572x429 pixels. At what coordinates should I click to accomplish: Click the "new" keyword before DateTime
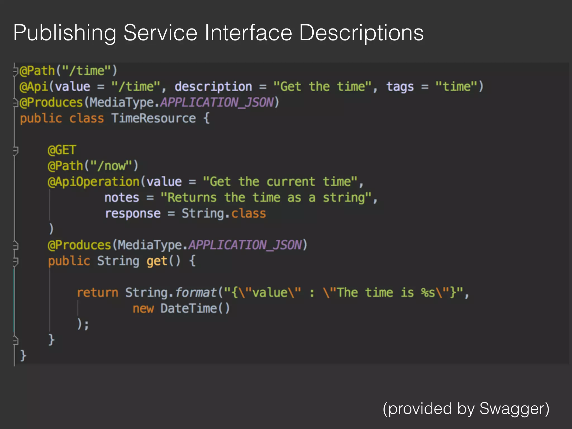click(x=143, y=309)
